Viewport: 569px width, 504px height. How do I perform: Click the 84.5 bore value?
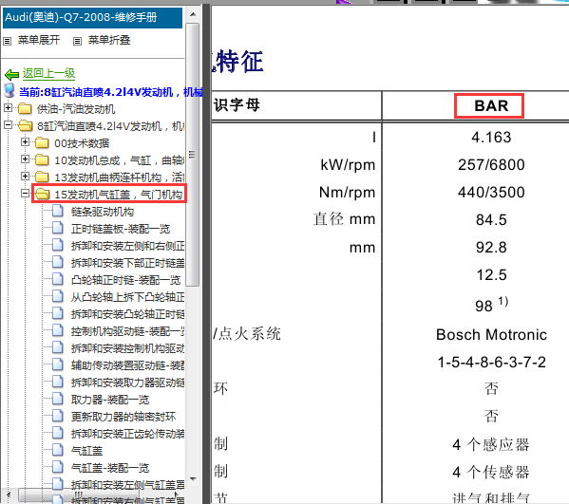pos(491,220)
